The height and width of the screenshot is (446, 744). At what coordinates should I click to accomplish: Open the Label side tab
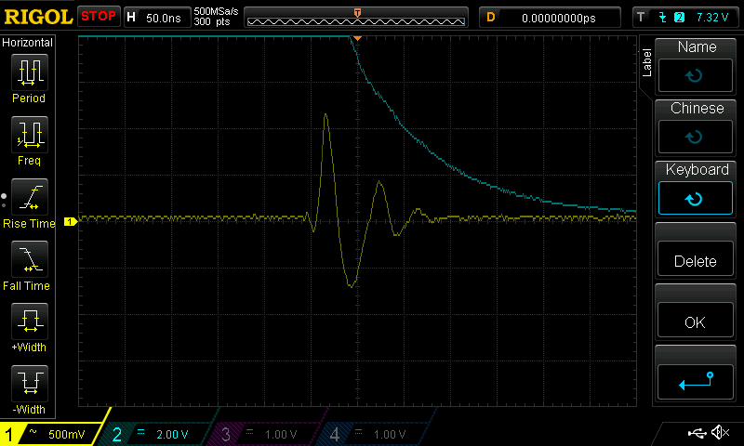coord(646,62)
